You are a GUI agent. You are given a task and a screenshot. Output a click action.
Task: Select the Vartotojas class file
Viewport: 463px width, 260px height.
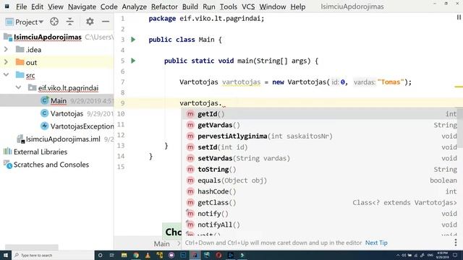67,113
